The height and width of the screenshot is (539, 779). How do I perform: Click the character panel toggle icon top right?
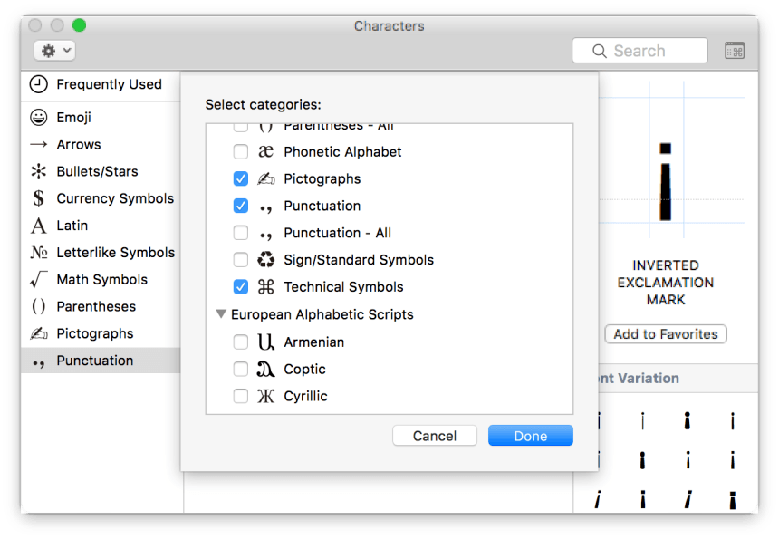coord(735,50)
